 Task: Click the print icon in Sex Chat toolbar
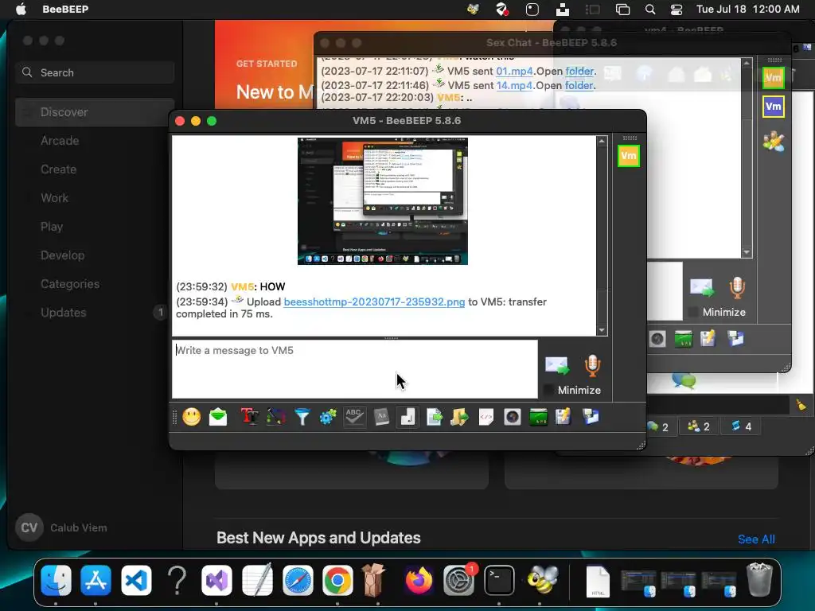[x=736, y=339]
